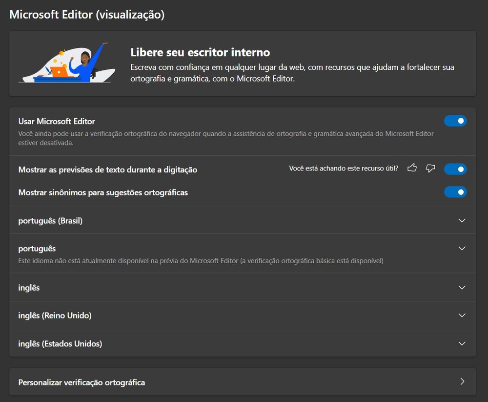Viewport: 488px width, 402px height.
Task: Click the arrow beside Personalizar verificação ortográfica
Action: [462, 381]
